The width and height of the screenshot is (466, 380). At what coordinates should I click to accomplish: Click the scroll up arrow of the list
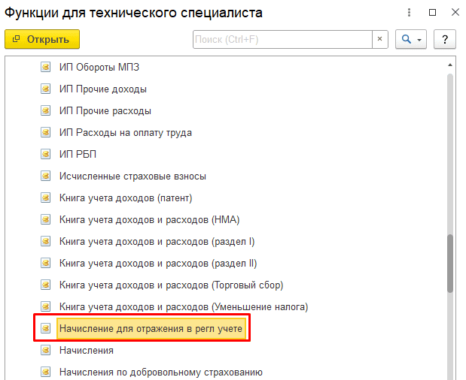tap(450, 63)
